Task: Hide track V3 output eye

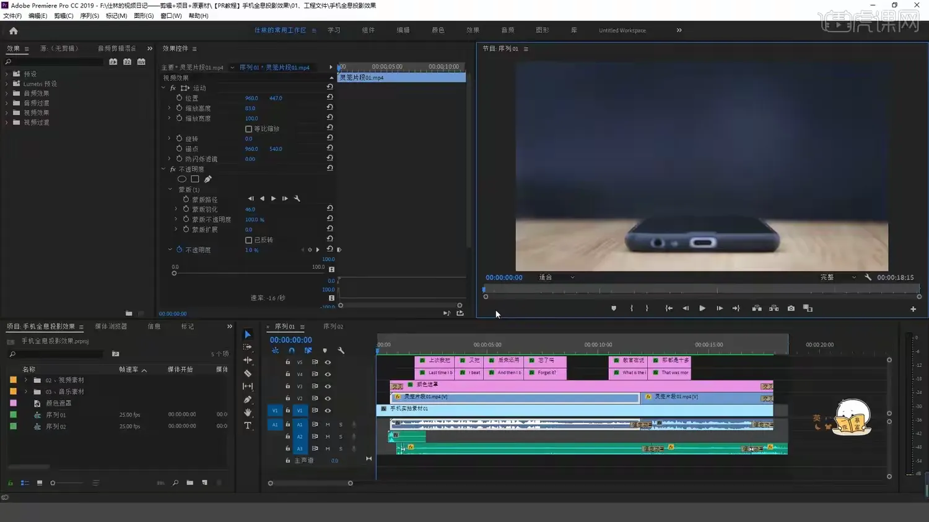Action: point(328,387)
